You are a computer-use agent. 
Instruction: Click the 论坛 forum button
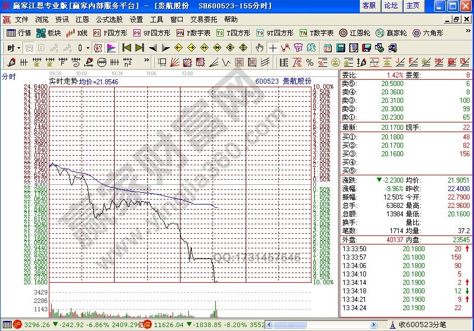(x=390, y=6)
